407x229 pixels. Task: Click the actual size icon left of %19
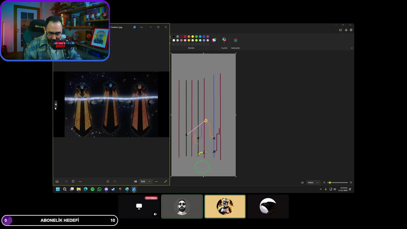click(136, 181)
